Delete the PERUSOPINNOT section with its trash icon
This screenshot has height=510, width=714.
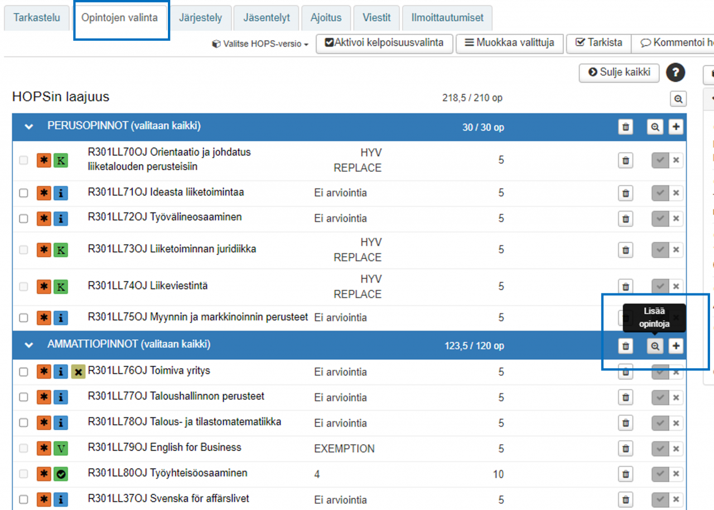[626, 127]
